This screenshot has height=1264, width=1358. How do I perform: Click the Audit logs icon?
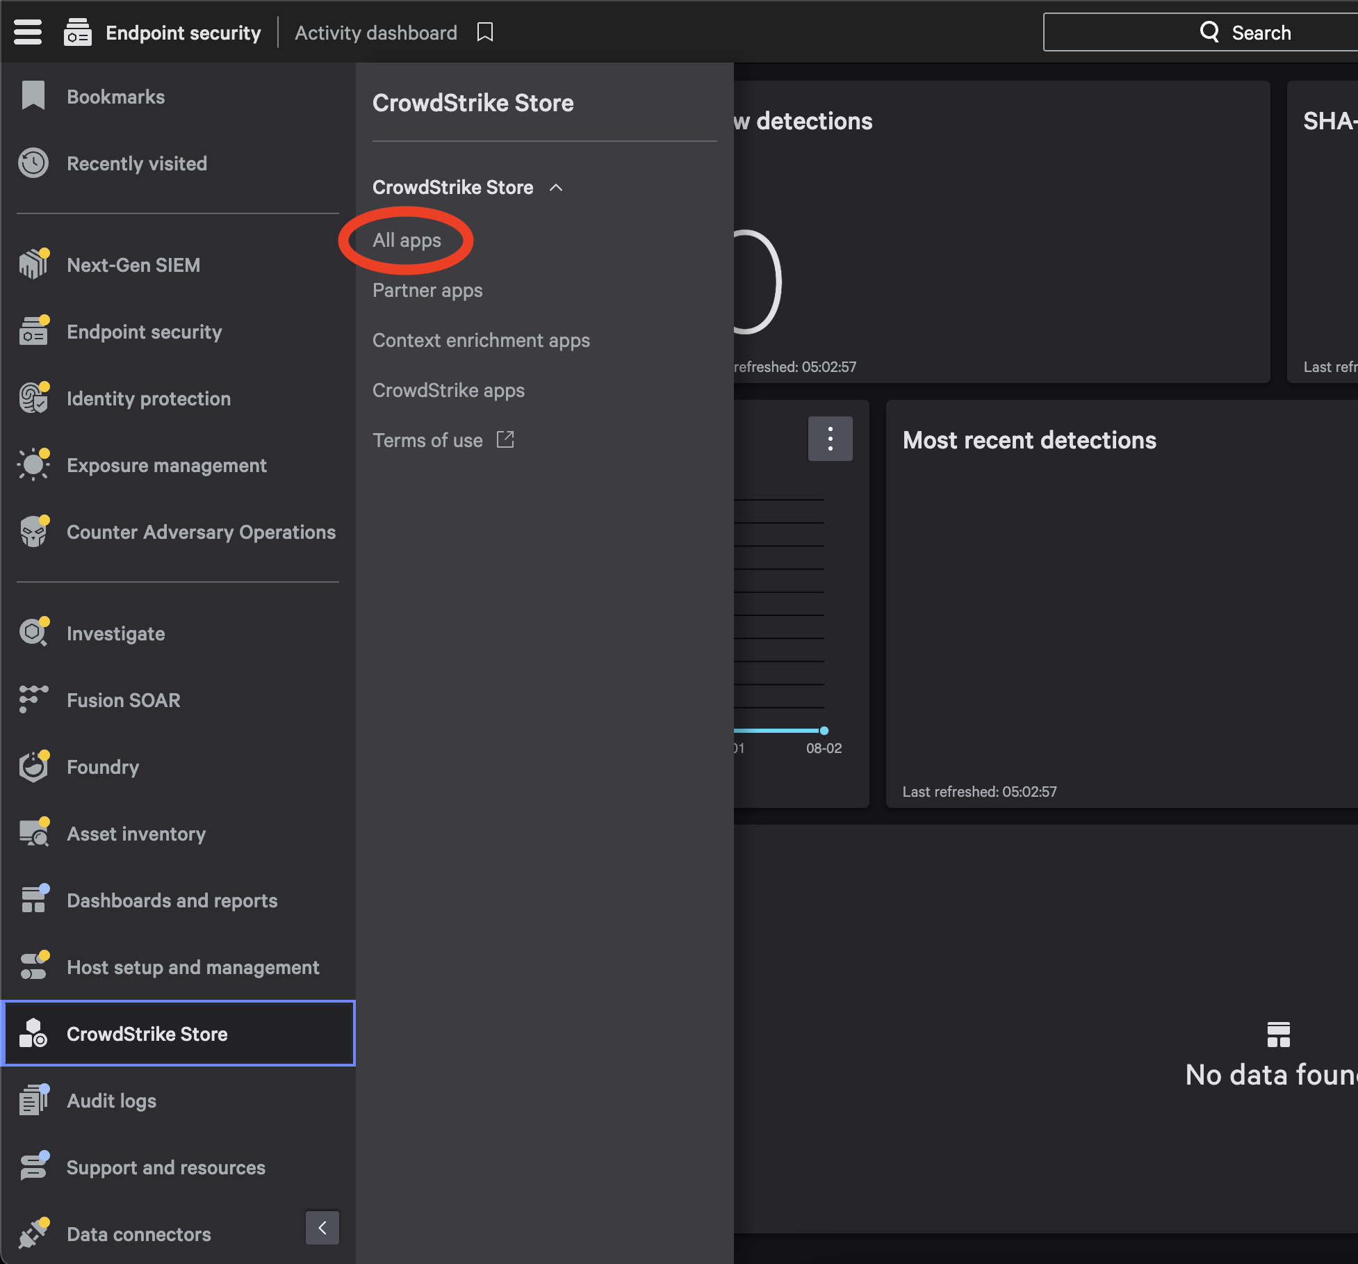(33, 1101)
